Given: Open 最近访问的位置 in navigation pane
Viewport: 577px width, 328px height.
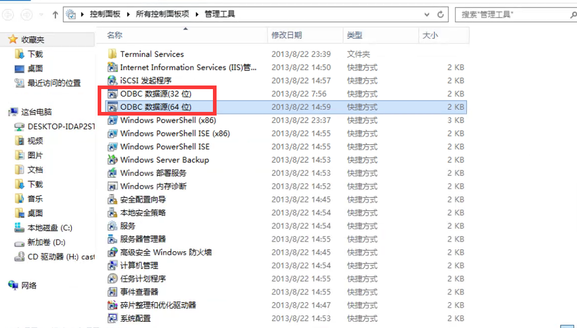Looking at the screenshot, I should pos(54,83).
